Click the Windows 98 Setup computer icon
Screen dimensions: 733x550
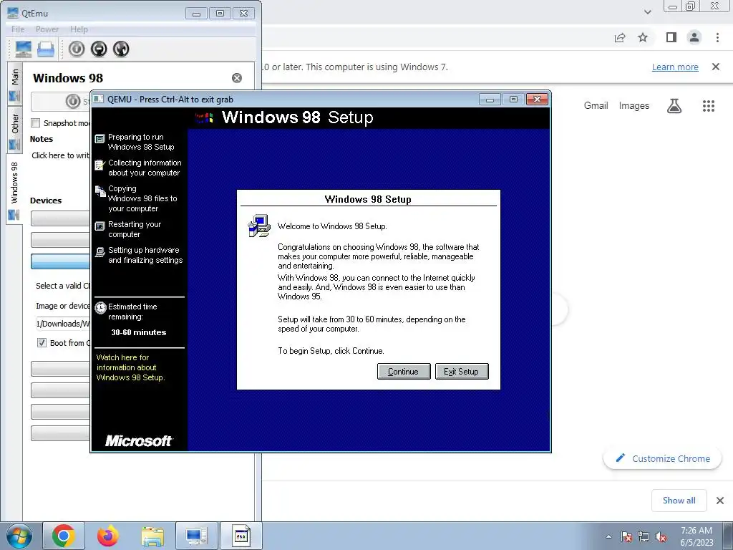pos(259,226)
